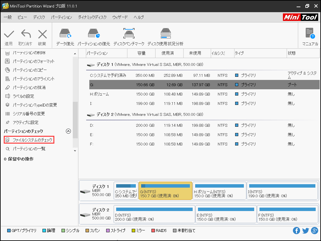The width and height of the screenshot is (321, 241).
Task: Select the F: partition row
Action: point(204,144)
